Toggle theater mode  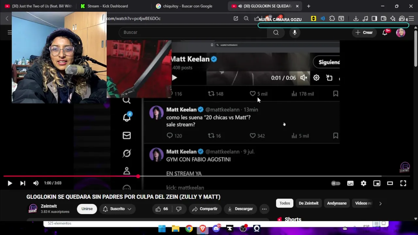[390, 183]
